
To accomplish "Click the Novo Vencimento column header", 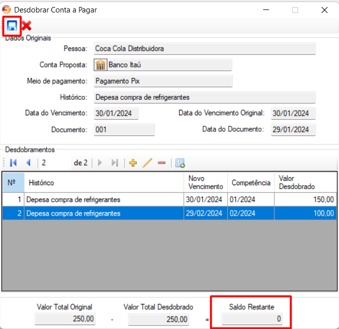I will [x=206, y=182].
